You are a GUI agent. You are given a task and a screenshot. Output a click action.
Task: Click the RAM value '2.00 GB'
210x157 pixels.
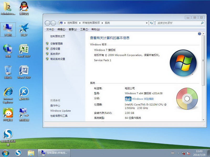point(129,113)
